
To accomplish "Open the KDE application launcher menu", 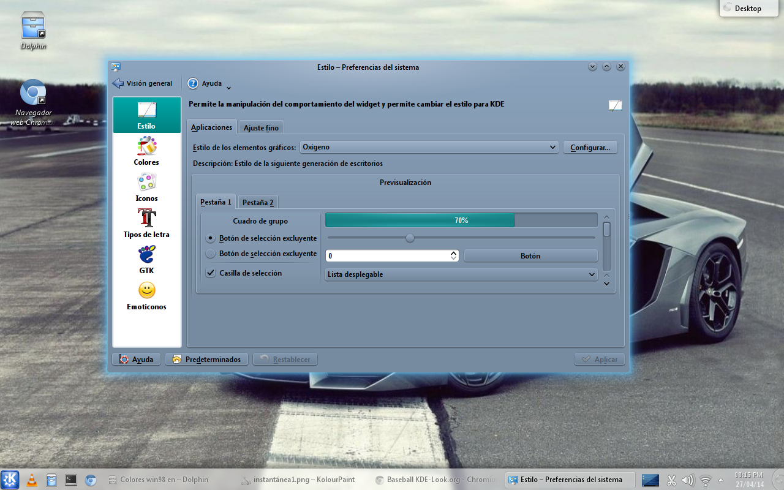I will coord(9,480).
